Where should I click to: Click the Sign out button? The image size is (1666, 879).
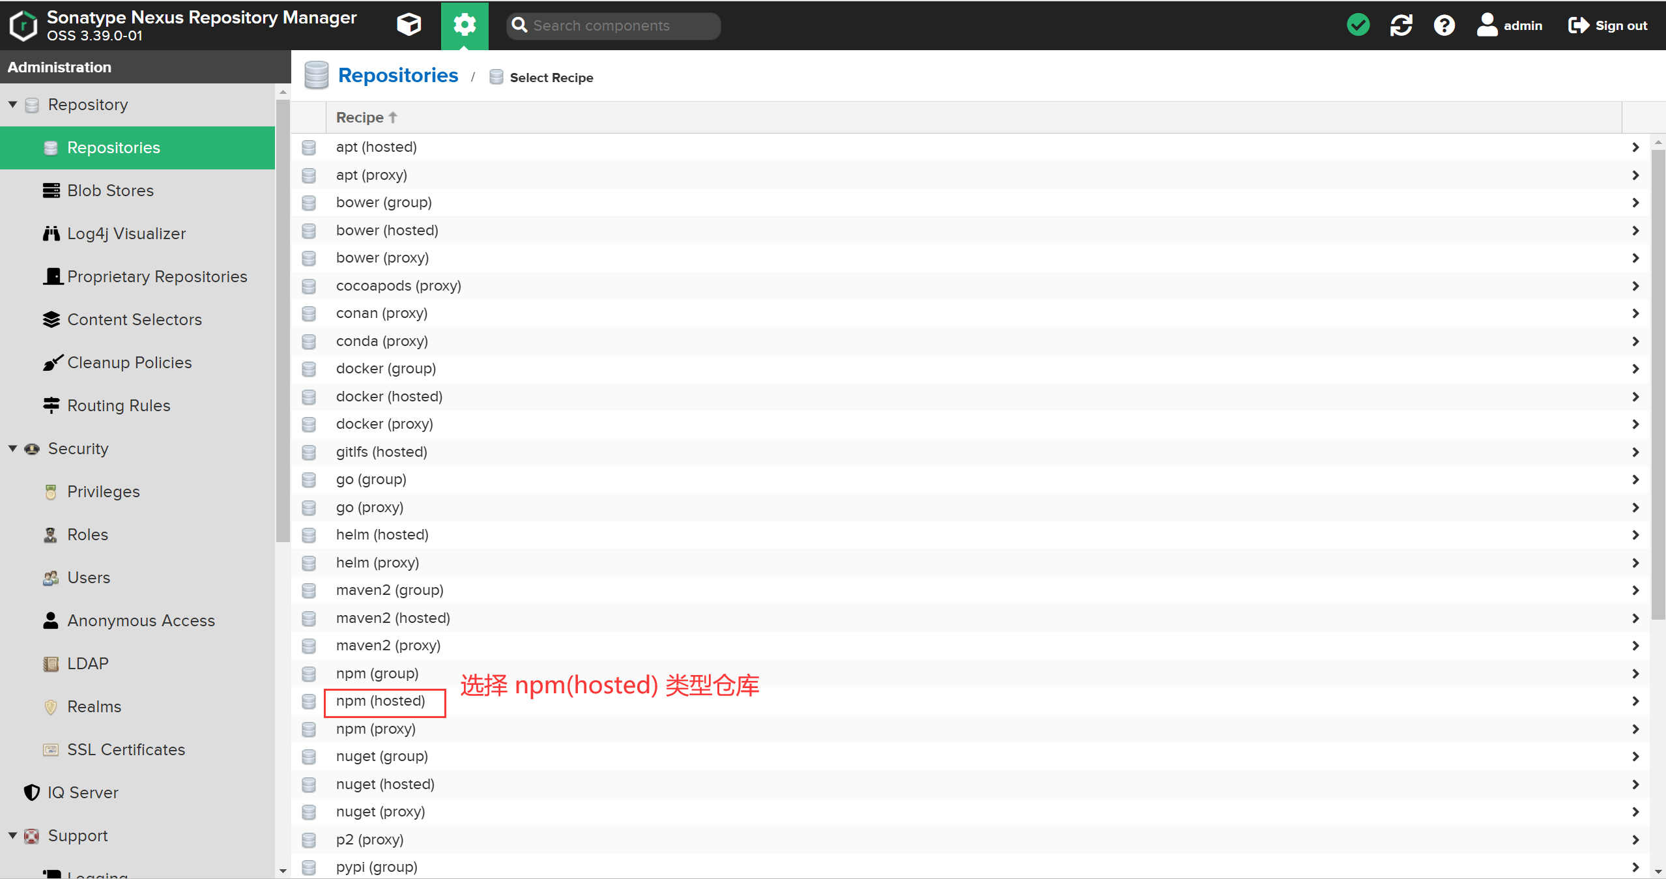[1608, 25]
